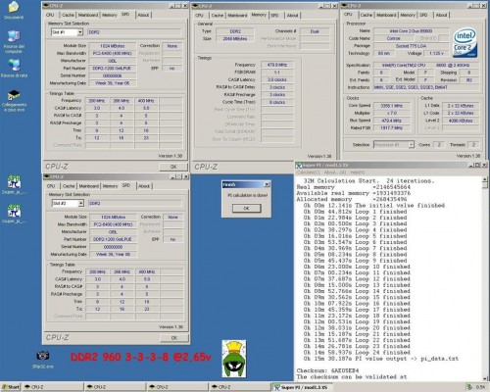Click the 32M Calculation Start line
The image size is (490, 392).
(368, 180)
